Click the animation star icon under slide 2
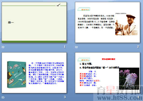Image resolution: width=143 pixels, height=101 pixels. click(x=76, y=47)
